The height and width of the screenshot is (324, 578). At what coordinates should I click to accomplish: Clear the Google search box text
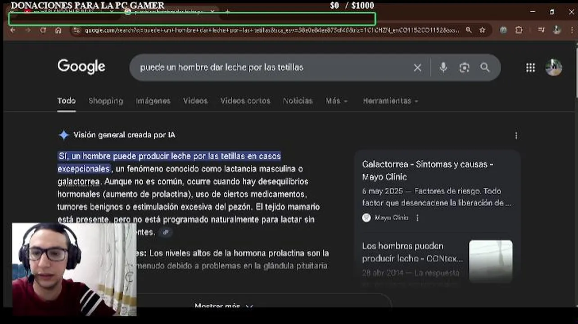coord(418,67)
